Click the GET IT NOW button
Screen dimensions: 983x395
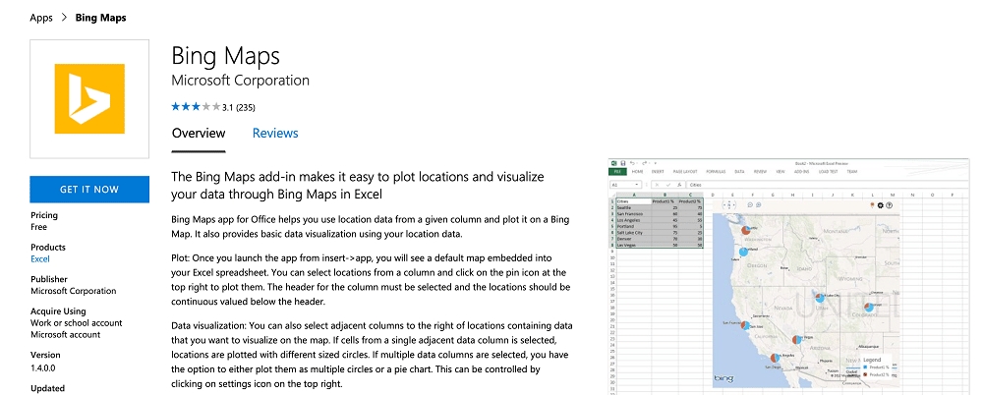pos(89,190)
